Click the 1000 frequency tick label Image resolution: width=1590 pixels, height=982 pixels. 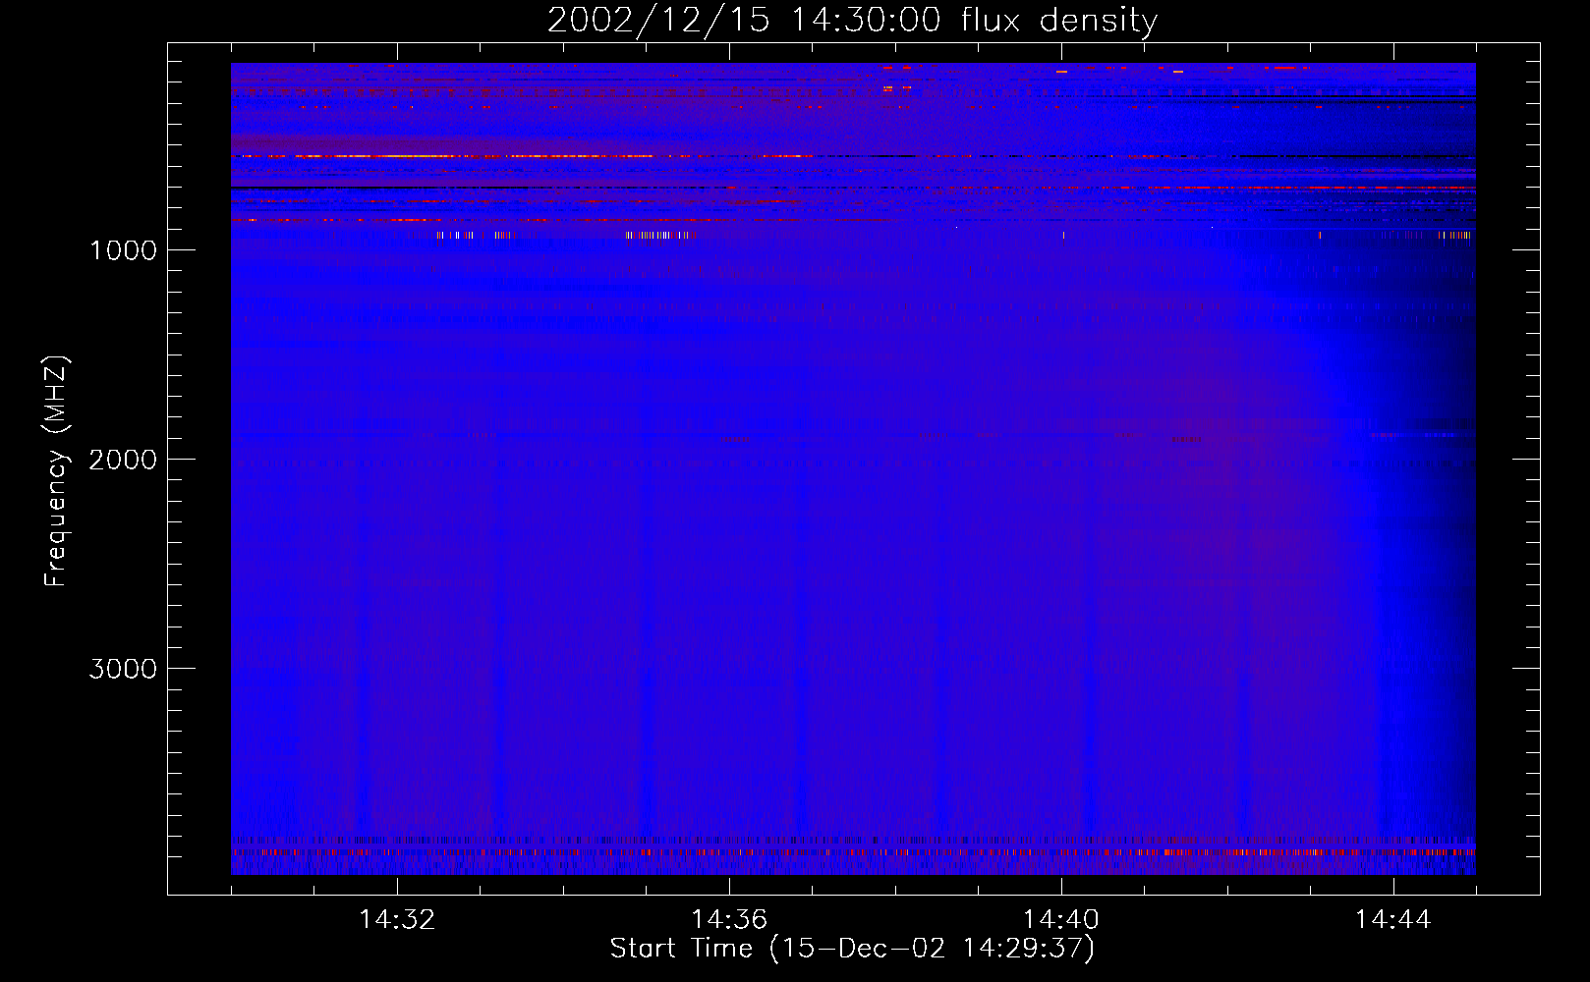[123, 250]
